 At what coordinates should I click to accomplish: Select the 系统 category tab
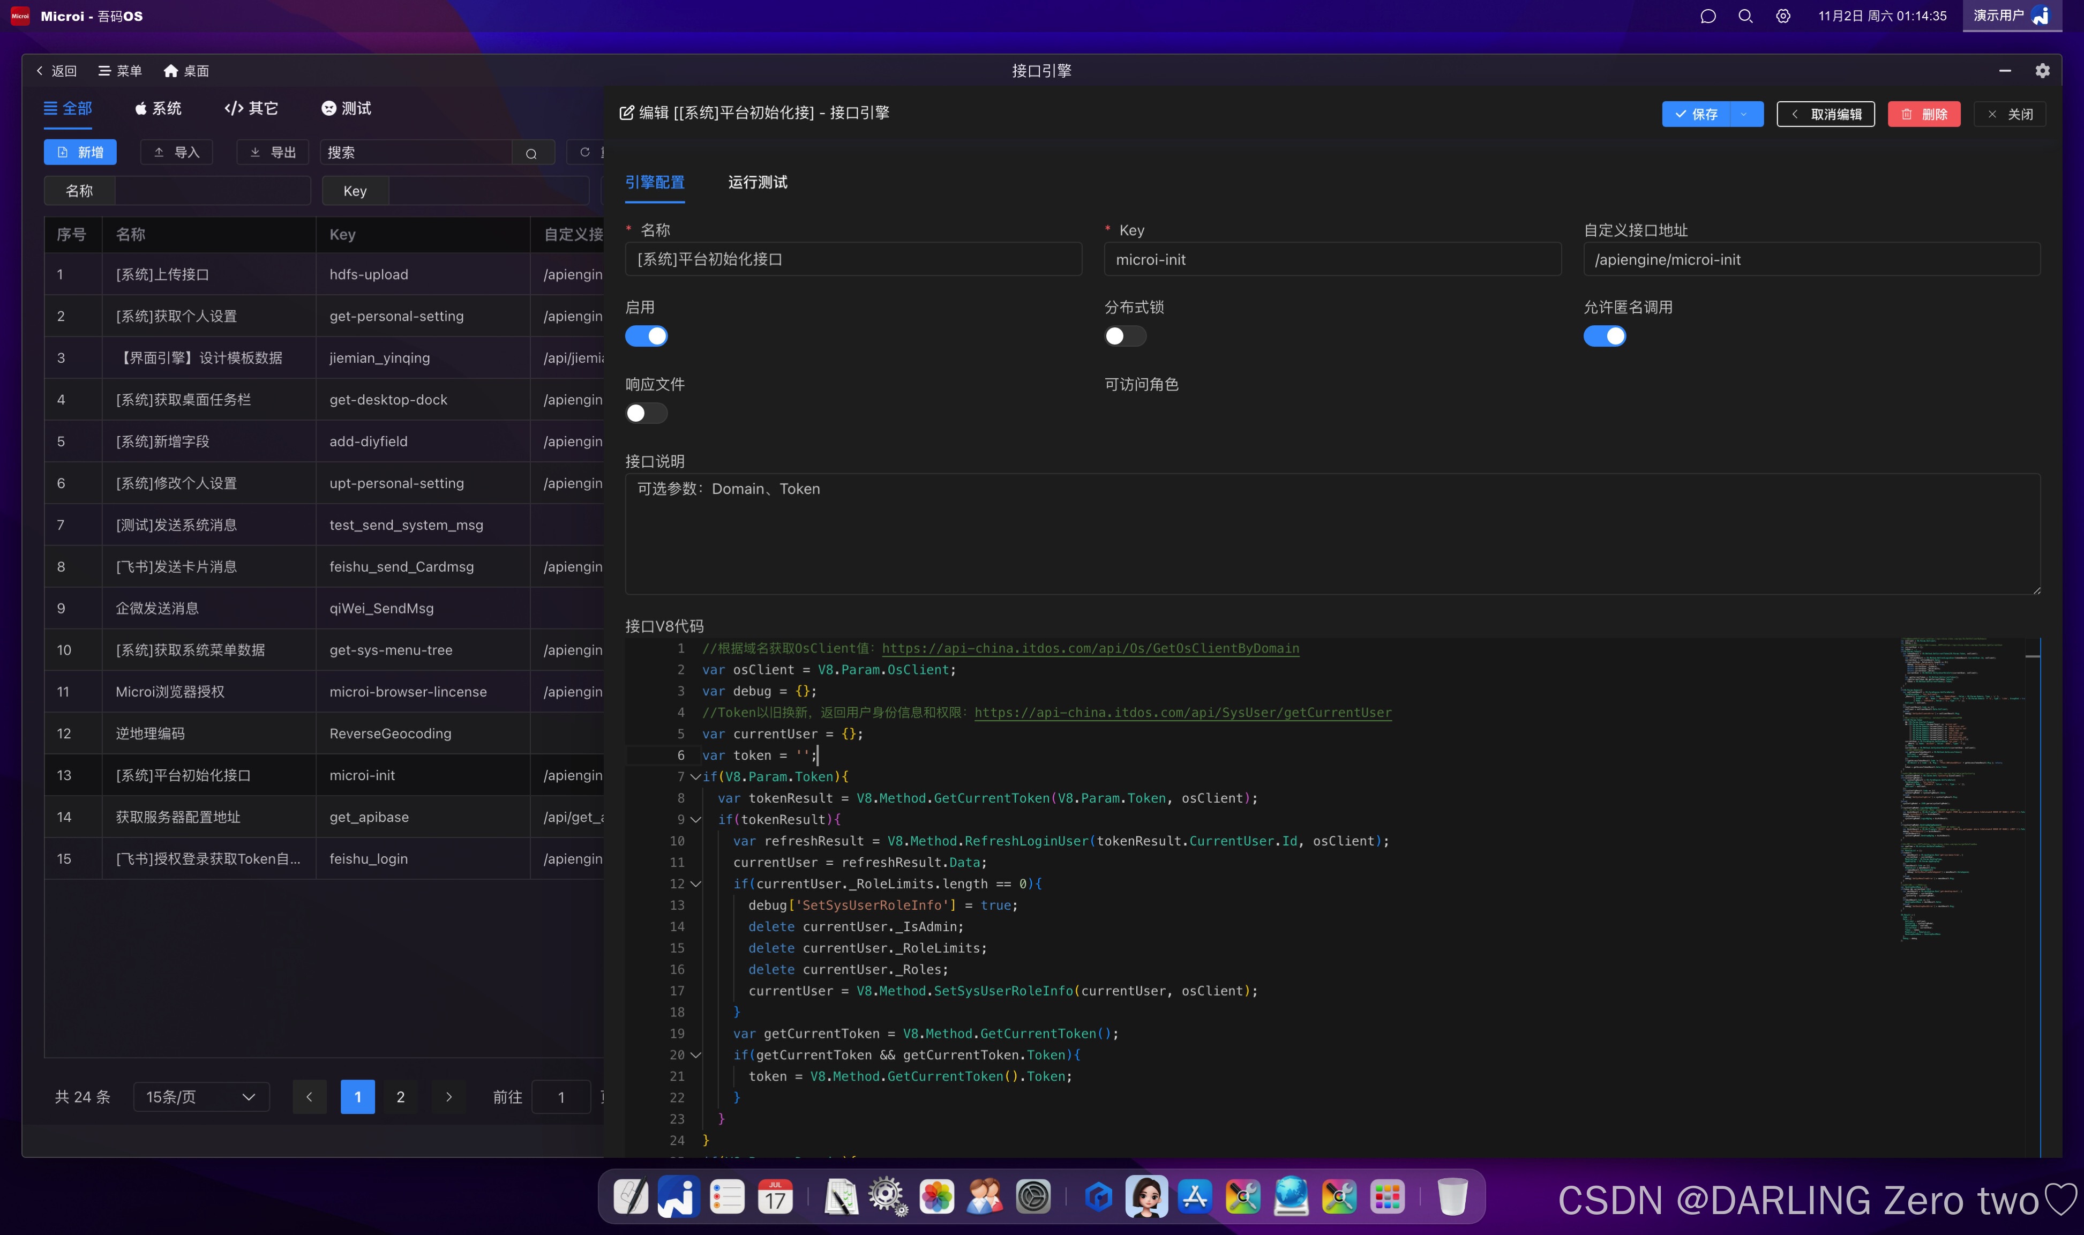(158, 108)
